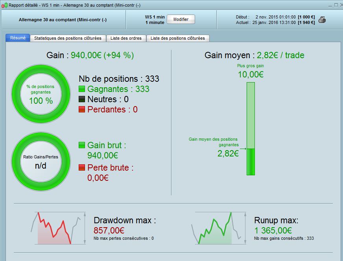
Task: Click the green Gagnantes legend square
Action: 82,89
